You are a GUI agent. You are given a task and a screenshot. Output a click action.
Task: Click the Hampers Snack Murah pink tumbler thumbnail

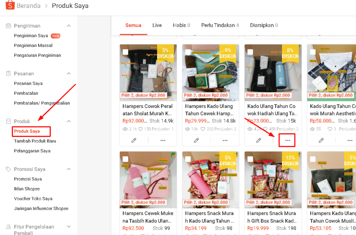[x=210, y=179]
